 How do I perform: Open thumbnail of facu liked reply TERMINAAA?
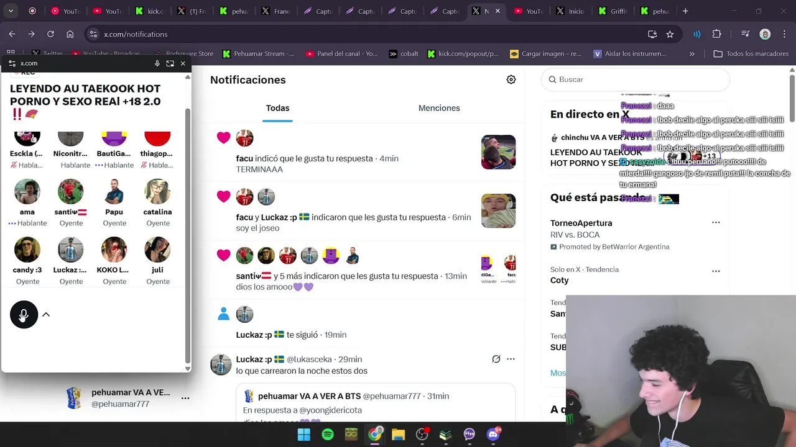click(498, 152)
